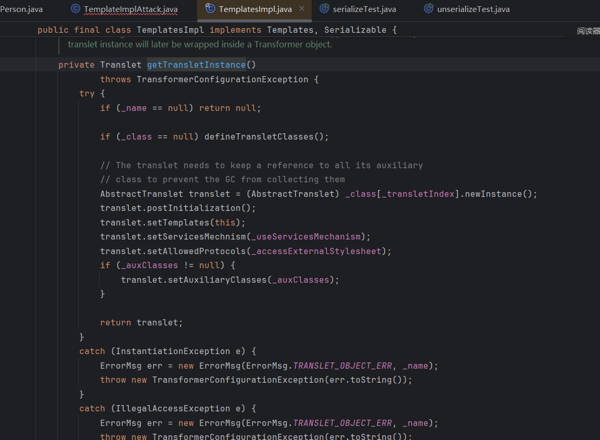Screen dimensions: 600x440
Task: Place cursor on the 'return translet;' line
Action: [141, 323]
